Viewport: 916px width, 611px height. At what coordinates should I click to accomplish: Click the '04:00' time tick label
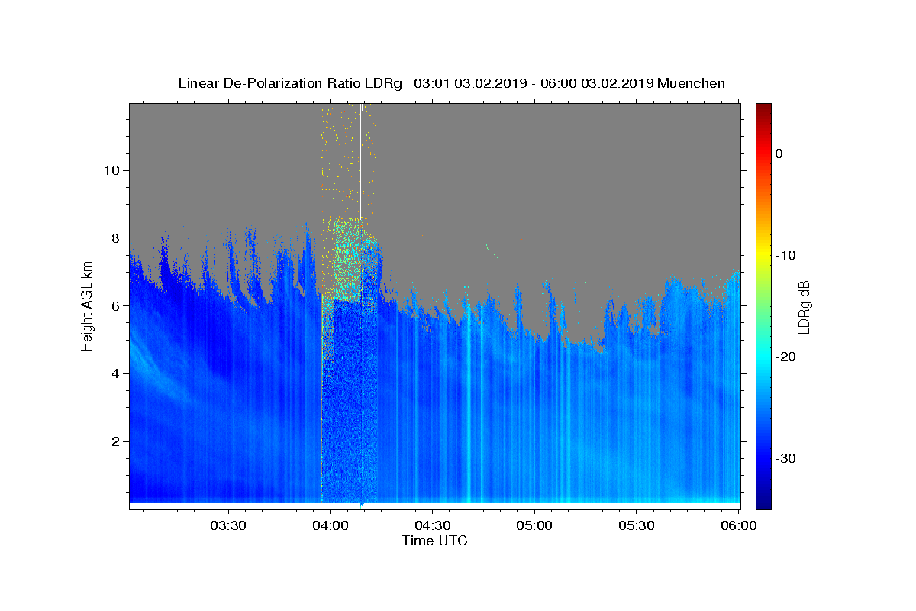click(x=331, y=526)
